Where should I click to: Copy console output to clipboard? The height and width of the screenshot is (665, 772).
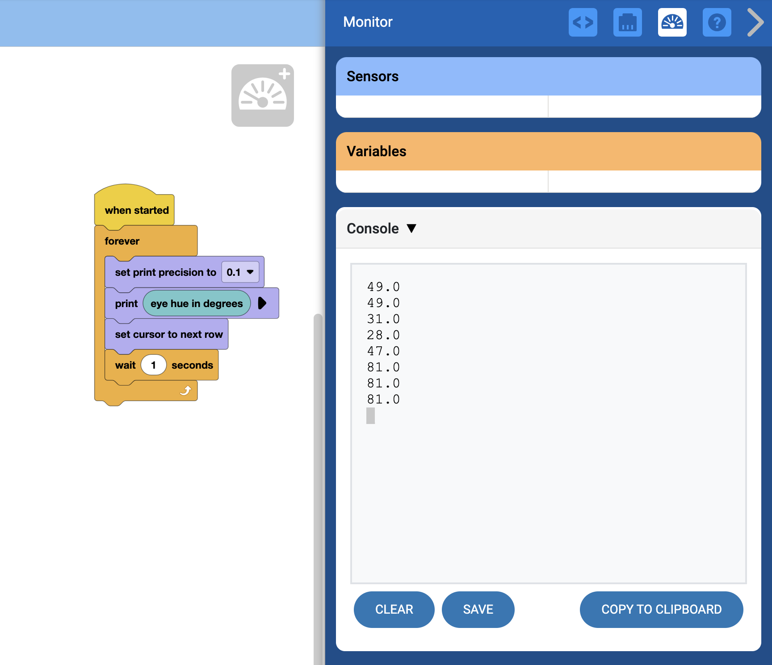[661, 609]
